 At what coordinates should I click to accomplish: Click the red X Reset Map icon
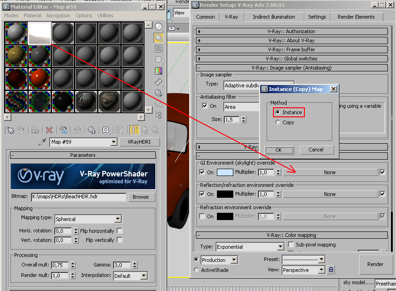[49, 130]
